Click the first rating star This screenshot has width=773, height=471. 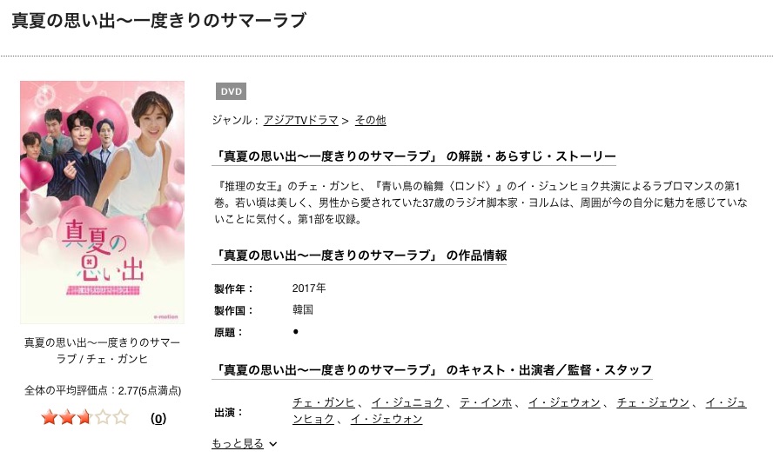[50, 417]
